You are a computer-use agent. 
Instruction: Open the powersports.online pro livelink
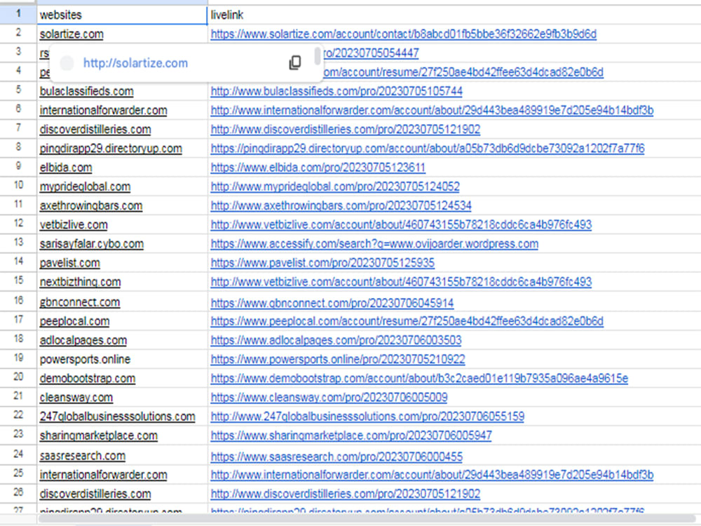point(338,360)
